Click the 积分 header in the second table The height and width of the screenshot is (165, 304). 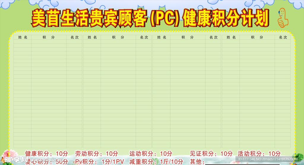pos(118,37)
